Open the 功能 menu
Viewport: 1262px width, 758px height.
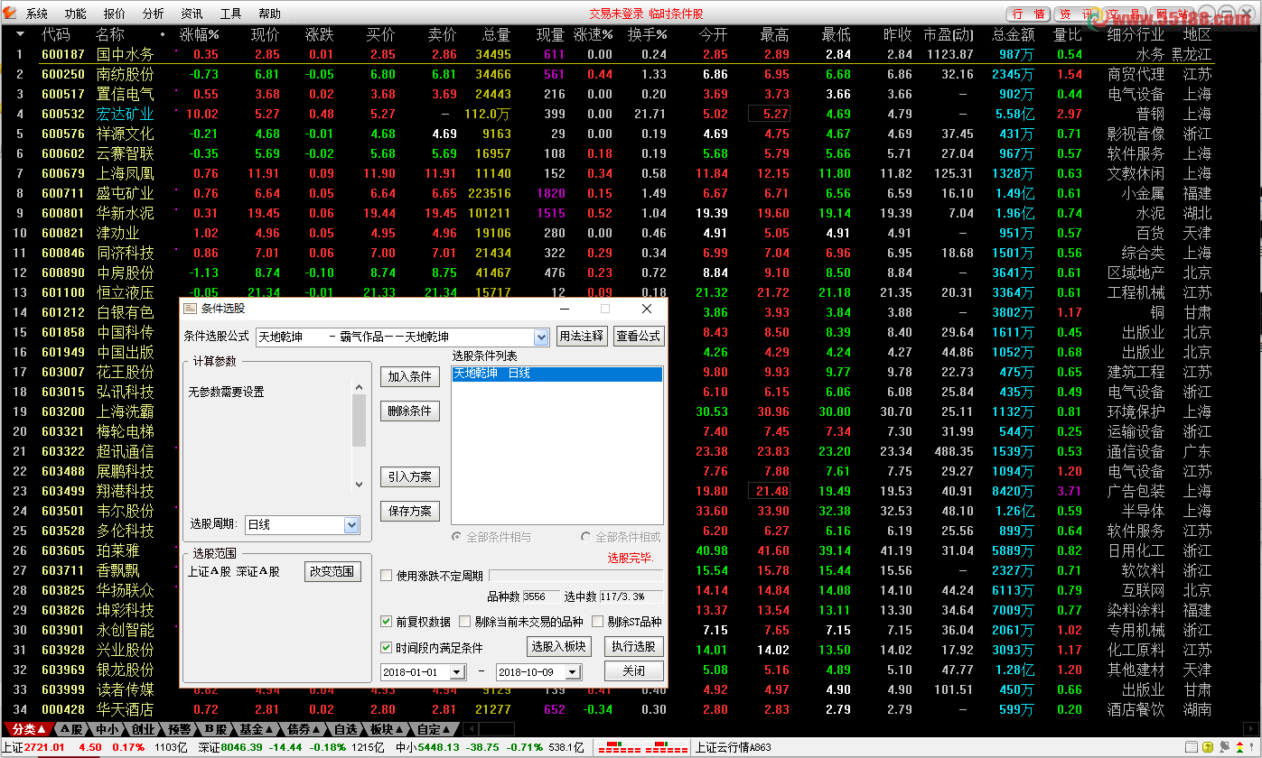tap(76, 14)
